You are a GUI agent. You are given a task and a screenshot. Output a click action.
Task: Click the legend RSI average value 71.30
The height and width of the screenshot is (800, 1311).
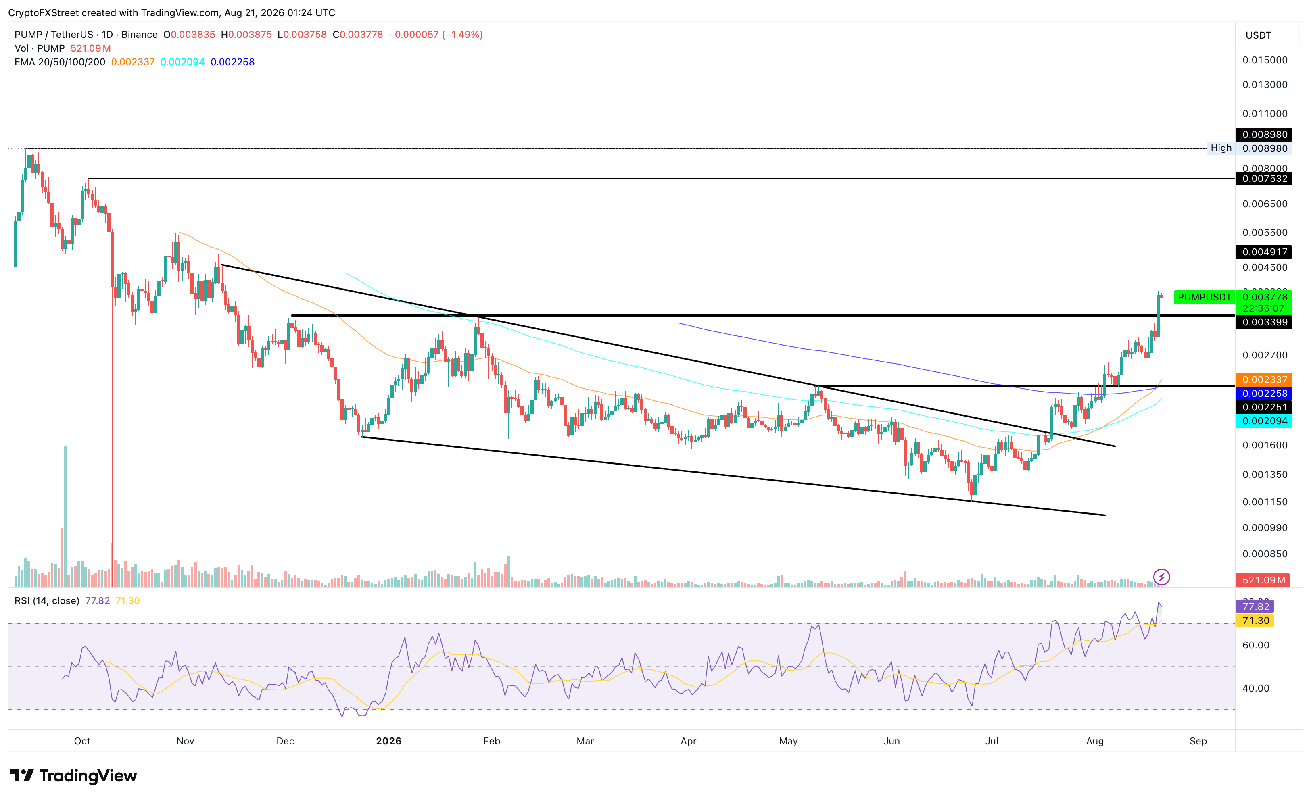tap(128, 600)
